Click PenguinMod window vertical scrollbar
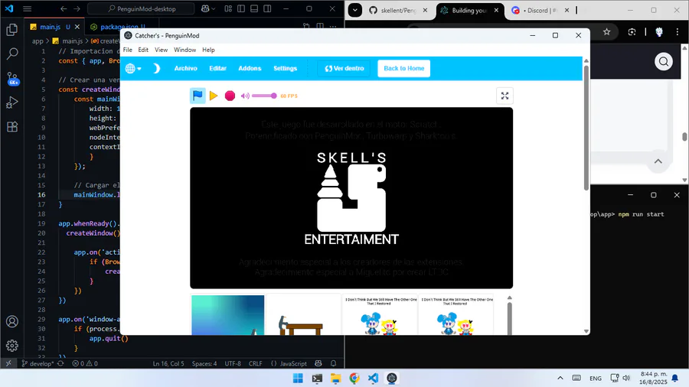 click(x=586, y=127)
